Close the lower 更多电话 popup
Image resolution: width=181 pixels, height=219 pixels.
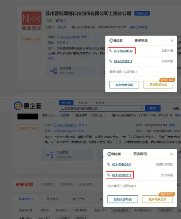[172, 154]
